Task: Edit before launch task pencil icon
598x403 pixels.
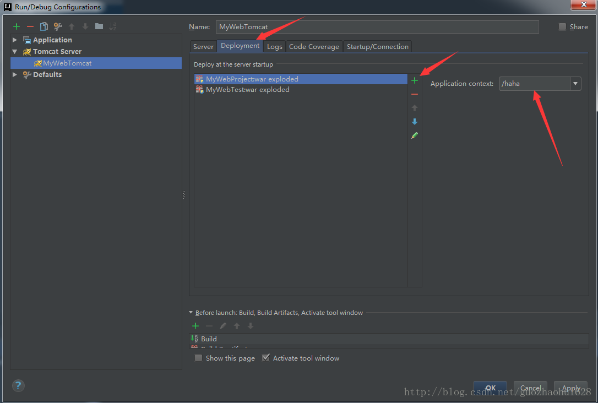Action: [x=222, y=326]
